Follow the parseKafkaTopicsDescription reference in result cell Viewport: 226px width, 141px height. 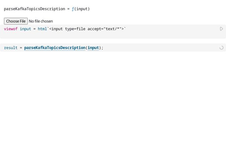[55, 48]
